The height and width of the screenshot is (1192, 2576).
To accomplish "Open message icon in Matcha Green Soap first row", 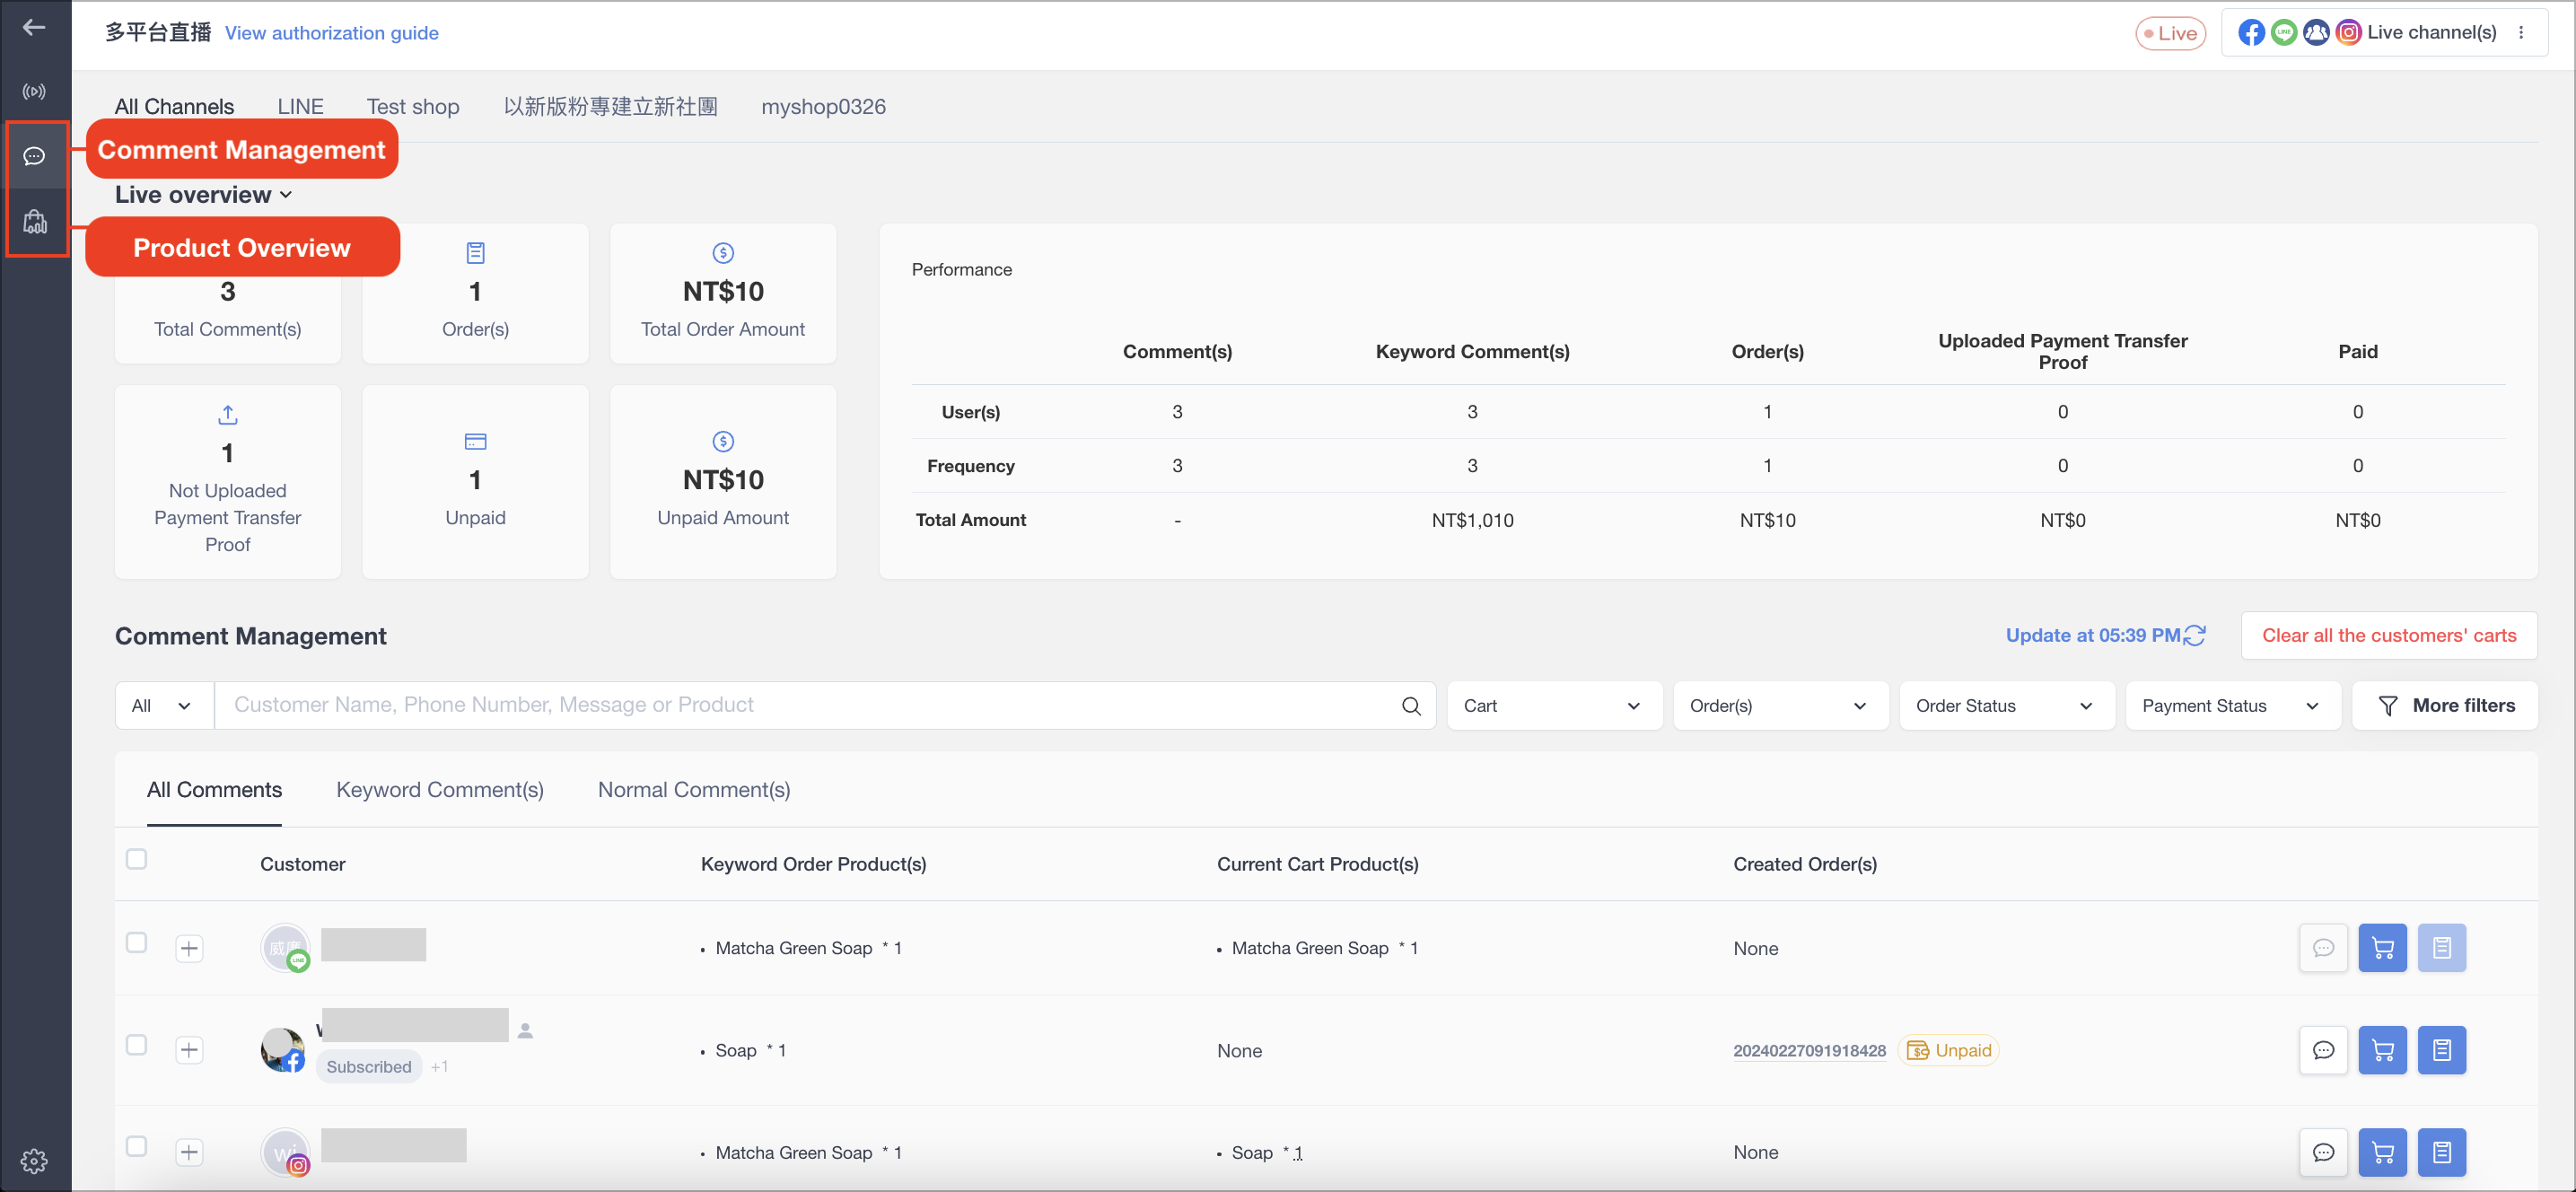I will [2322, 948].
